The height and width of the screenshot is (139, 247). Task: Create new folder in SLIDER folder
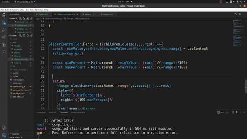click(24, 36)
